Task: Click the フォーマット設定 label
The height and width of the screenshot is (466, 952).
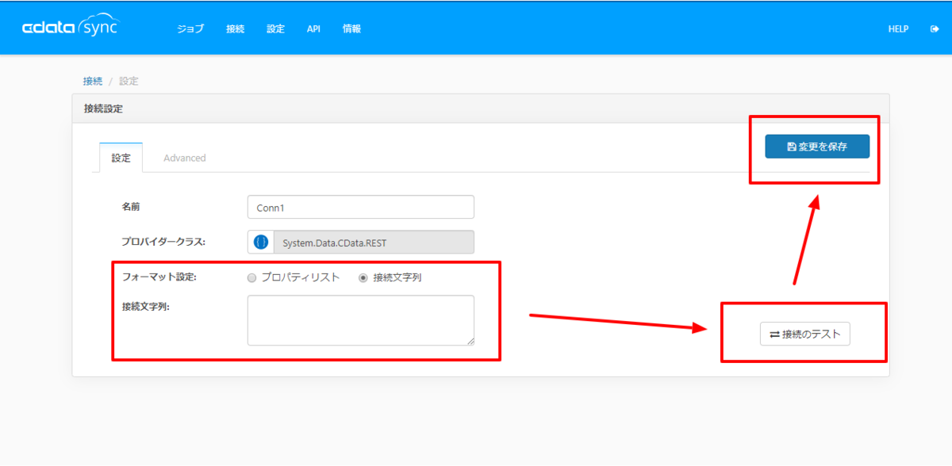Action: (x=159, y=277)
